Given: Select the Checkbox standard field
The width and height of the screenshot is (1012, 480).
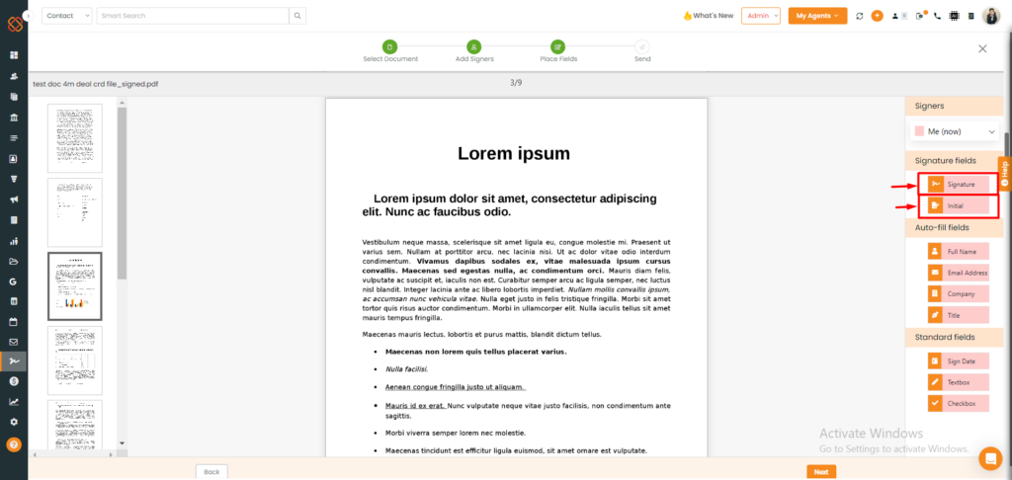Looking at the screenshot, I should (x=958, y=403).
